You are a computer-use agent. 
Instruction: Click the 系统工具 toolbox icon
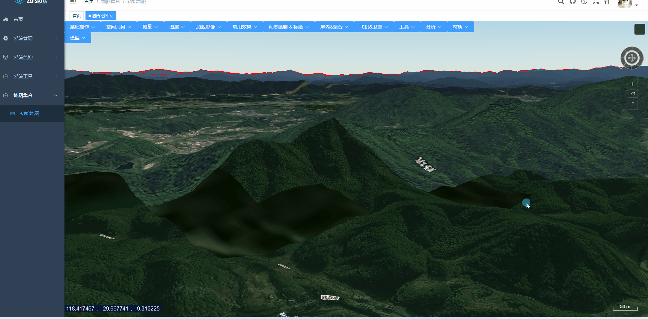(x=6, y=76)
